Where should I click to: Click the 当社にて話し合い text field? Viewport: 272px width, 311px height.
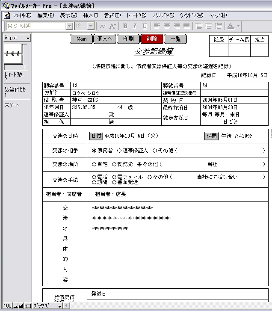(x=218, y=177)
